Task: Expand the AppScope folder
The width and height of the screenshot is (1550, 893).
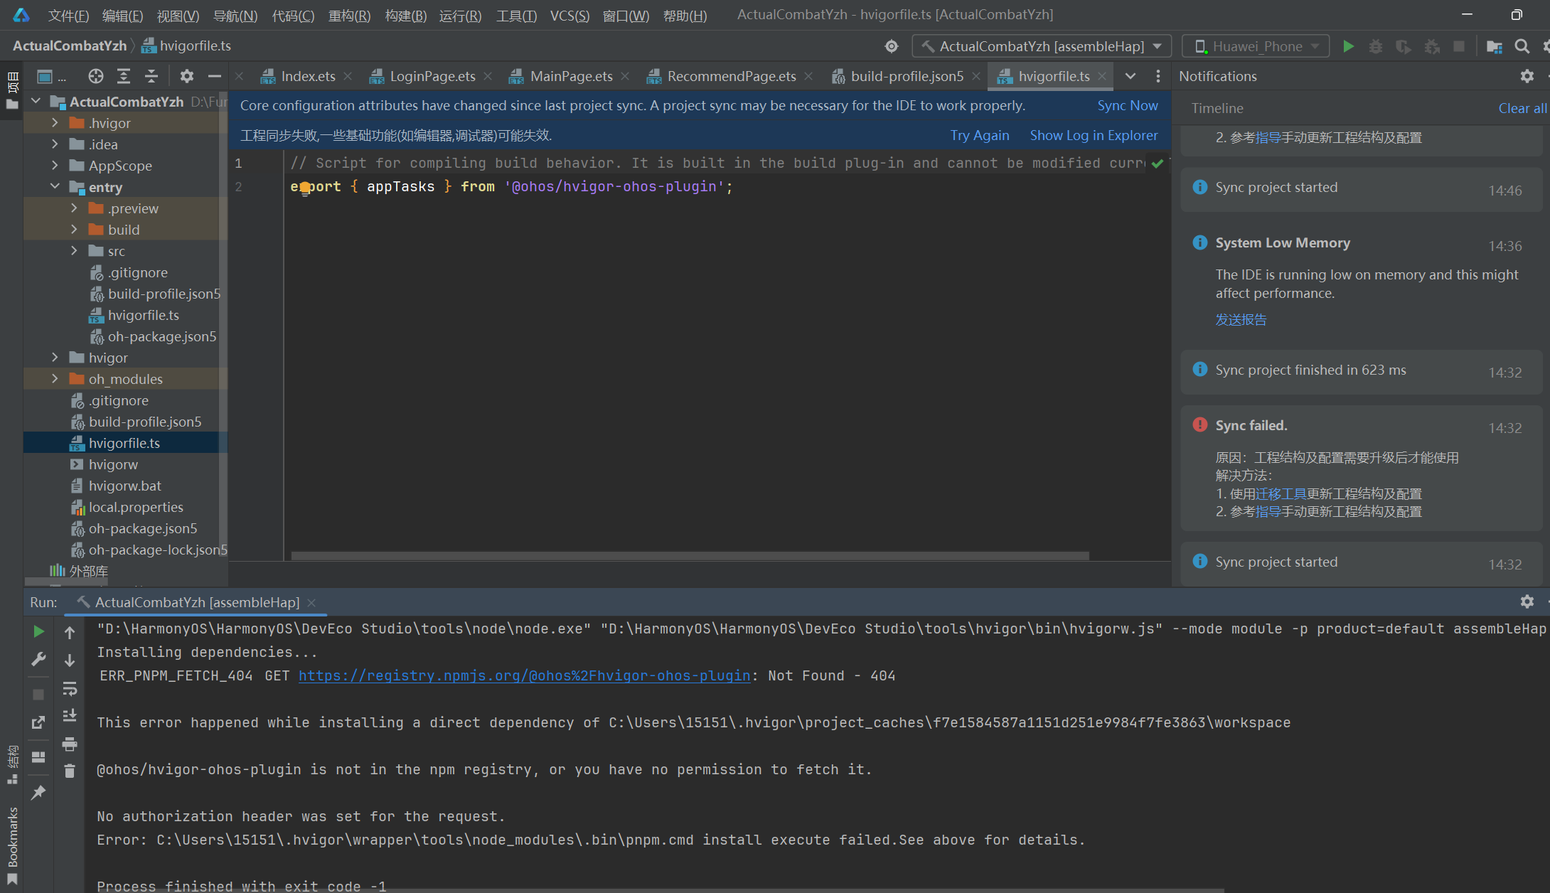Action: coord(55,166)
